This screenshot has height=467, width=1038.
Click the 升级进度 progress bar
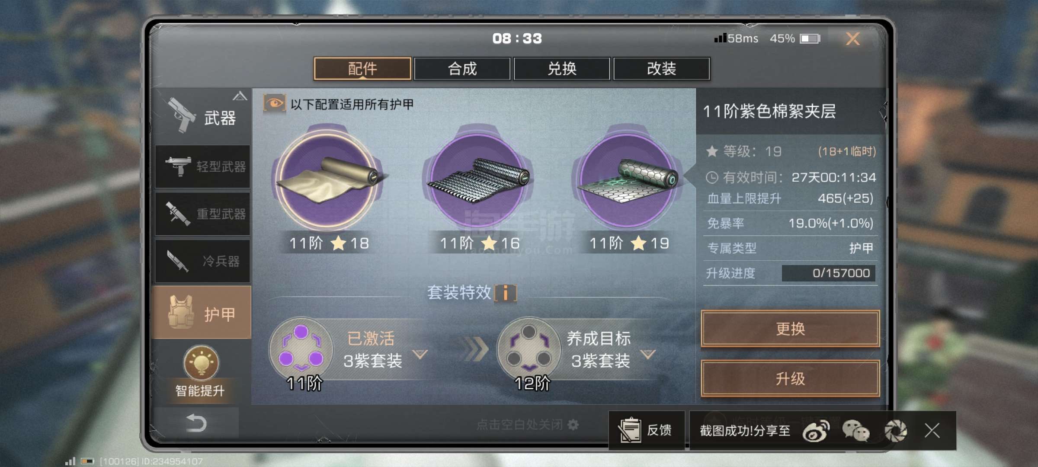[x=829, y=273]
